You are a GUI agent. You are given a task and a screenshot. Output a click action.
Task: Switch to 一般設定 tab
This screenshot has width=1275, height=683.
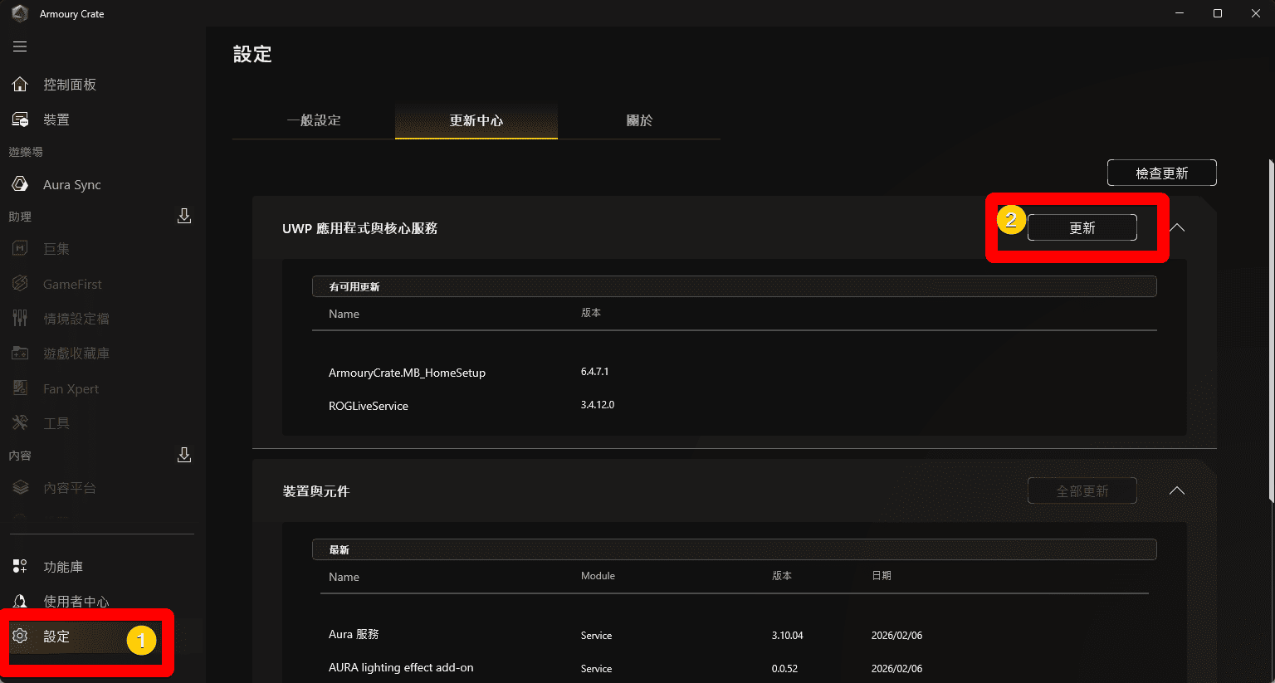click(x=314, y=120)
